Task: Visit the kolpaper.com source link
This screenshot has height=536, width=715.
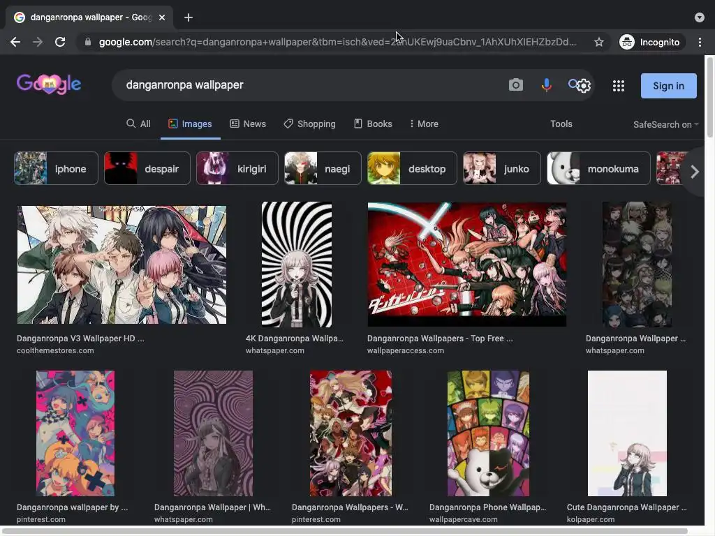Action: [591, 519]
